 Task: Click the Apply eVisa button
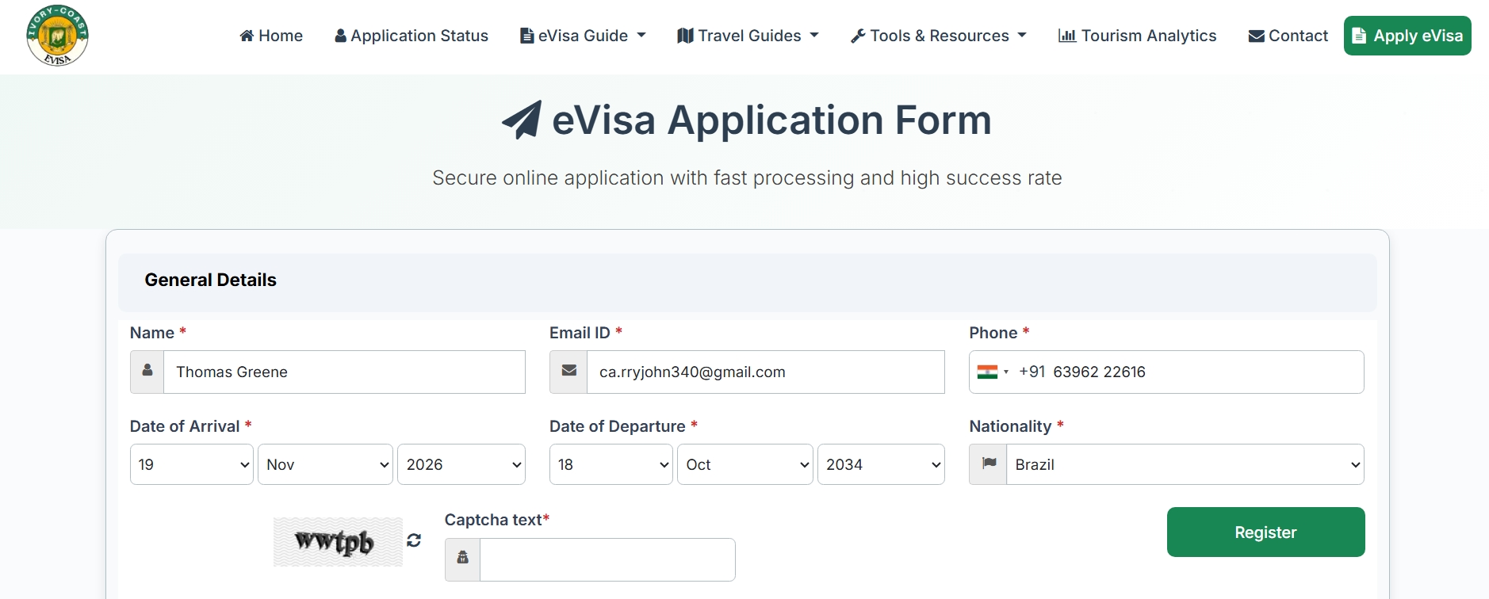(1407, 36)
